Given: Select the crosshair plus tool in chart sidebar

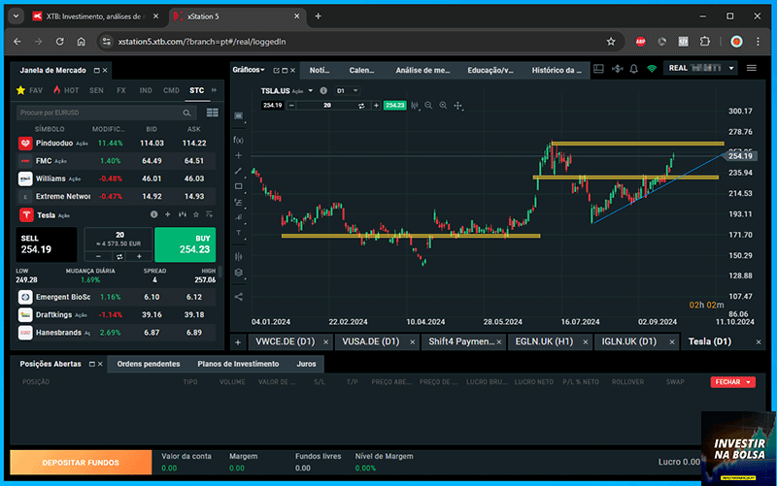Looking at the screenshot, I should pos(238,155).
